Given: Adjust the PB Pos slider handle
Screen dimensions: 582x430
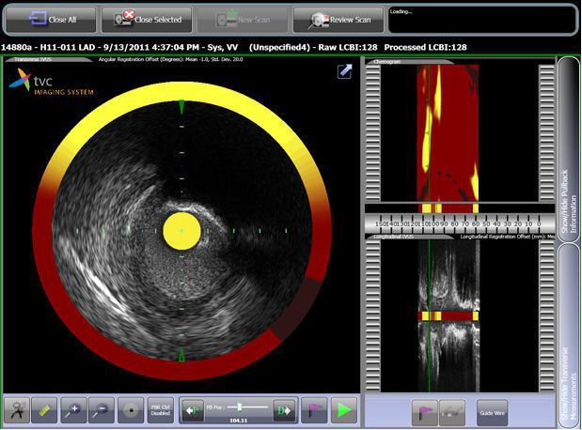Looking at the screenshot, I should click(x=240, y=407).
